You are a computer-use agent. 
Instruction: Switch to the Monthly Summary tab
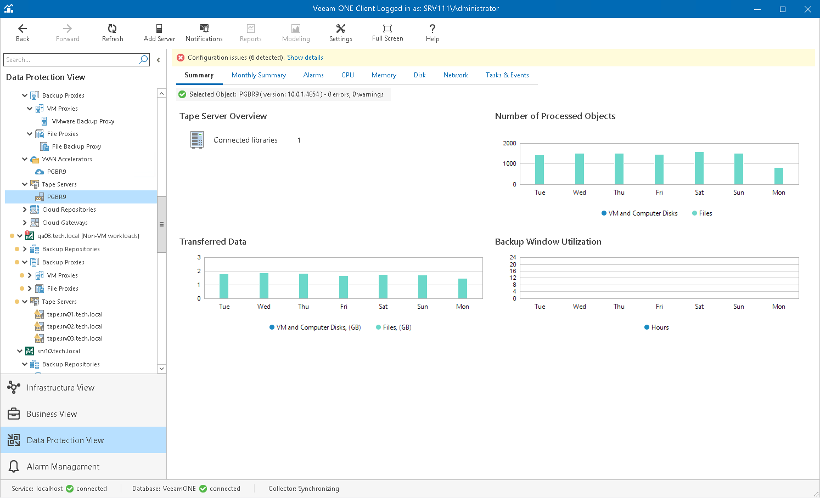tap(259, 75)
